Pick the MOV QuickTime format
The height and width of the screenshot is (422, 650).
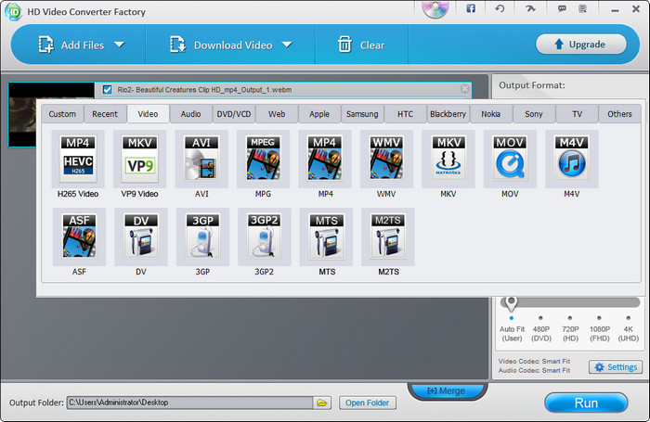click(510, 160)
